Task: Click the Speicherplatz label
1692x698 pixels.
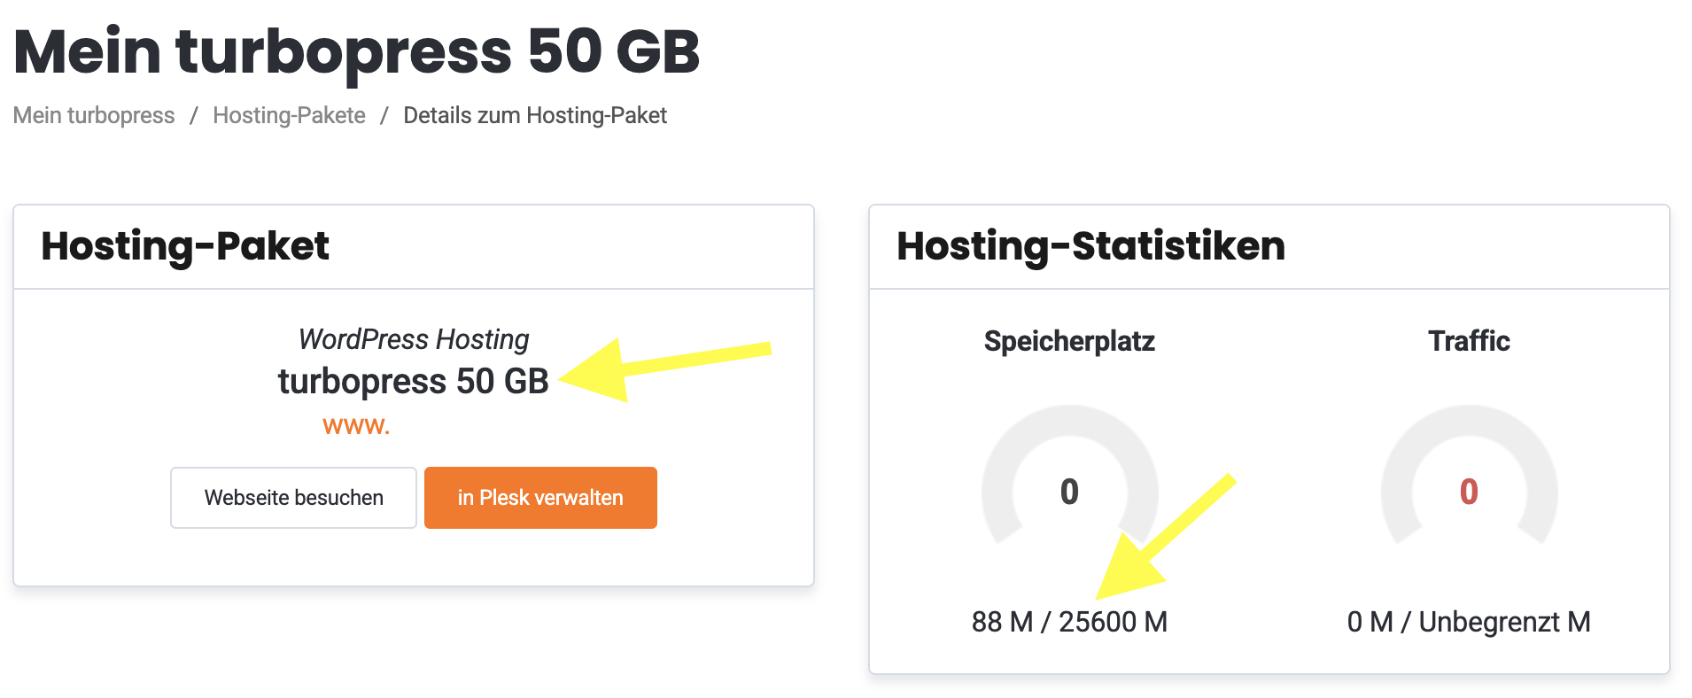Action: [x=1069, y=341]
